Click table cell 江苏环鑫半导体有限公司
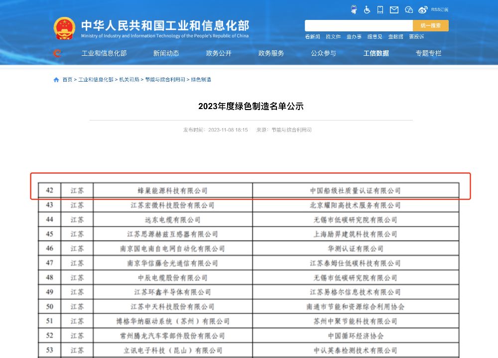This screenshot has height=358, width=498. (x=173, y=292)
